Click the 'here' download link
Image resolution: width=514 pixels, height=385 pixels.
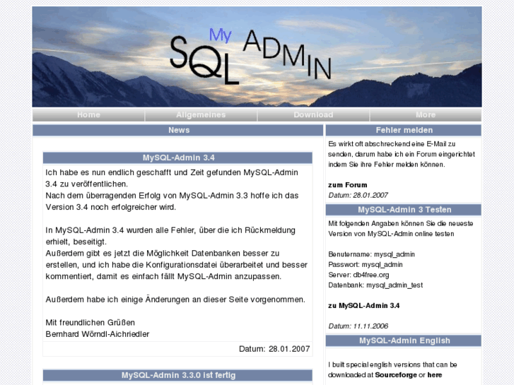(x=435, y=375)
